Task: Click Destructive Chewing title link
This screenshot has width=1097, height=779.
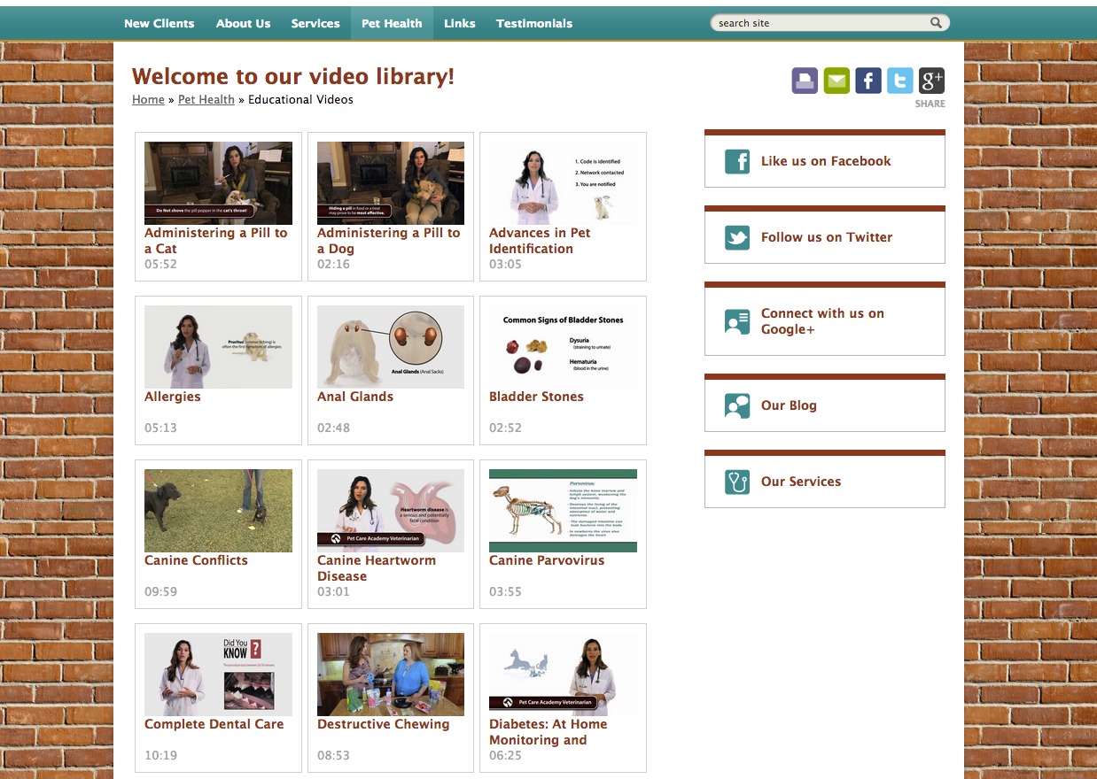Action: tap(384, 724)
